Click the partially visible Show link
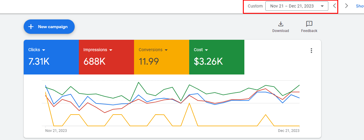Screen dimensions: 364x140 coord(360,6)
